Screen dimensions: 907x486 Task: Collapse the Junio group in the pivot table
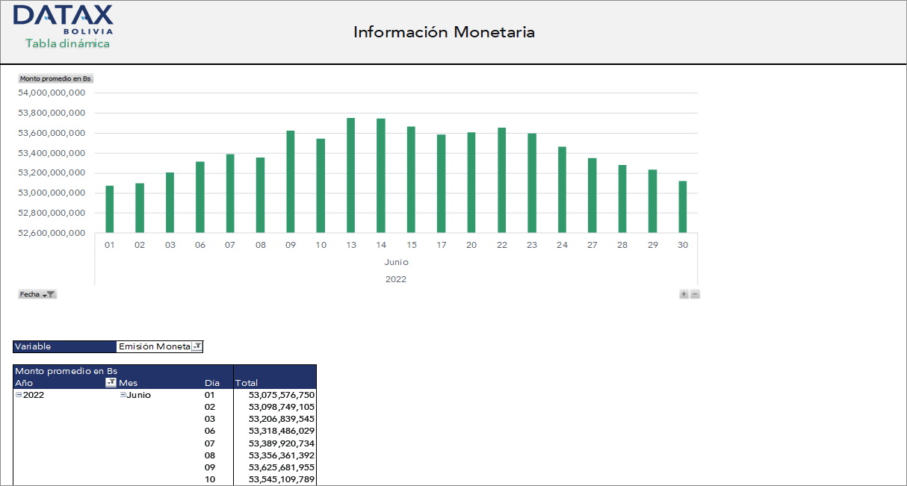[x=122, y=394]
